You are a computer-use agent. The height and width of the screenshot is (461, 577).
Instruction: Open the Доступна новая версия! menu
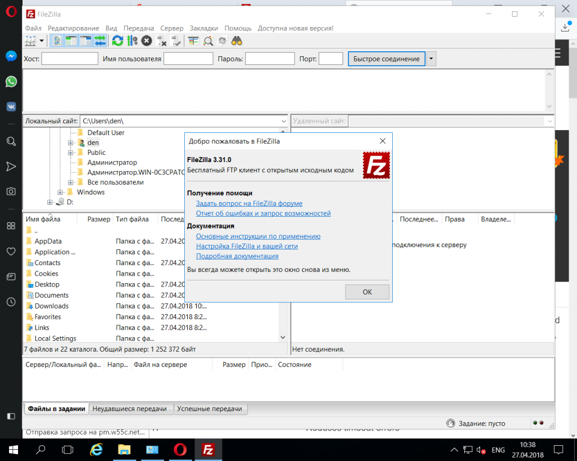click(295, 28)
